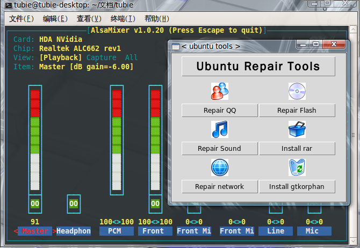Screen dimensions: 360x248
Task: Click the Ubuntu Repair Tools header
Action: tap(258, 67)
